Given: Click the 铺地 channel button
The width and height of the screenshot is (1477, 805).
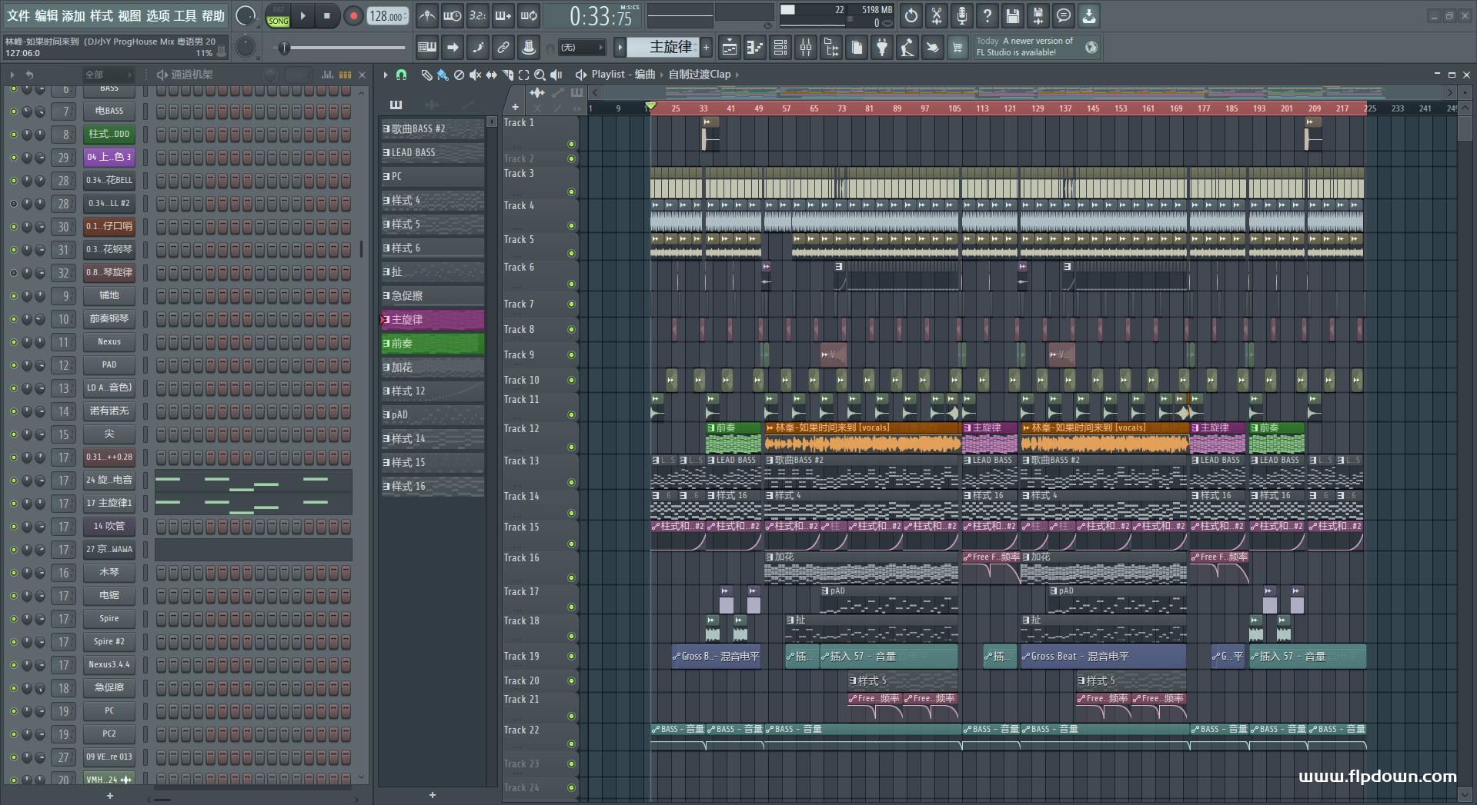Looking at the screenshot, I should [109, 295].
